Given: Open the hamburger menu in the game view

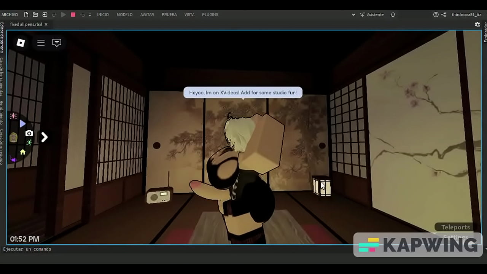Looking at the screenshot, I should coord(41,43).
